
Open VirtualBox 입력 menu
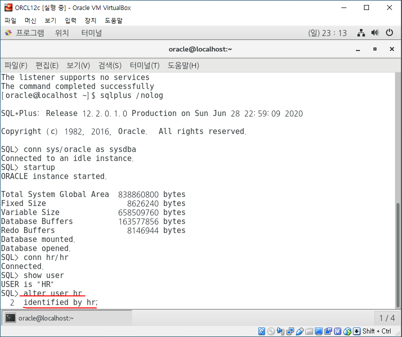tap(71, 20)
